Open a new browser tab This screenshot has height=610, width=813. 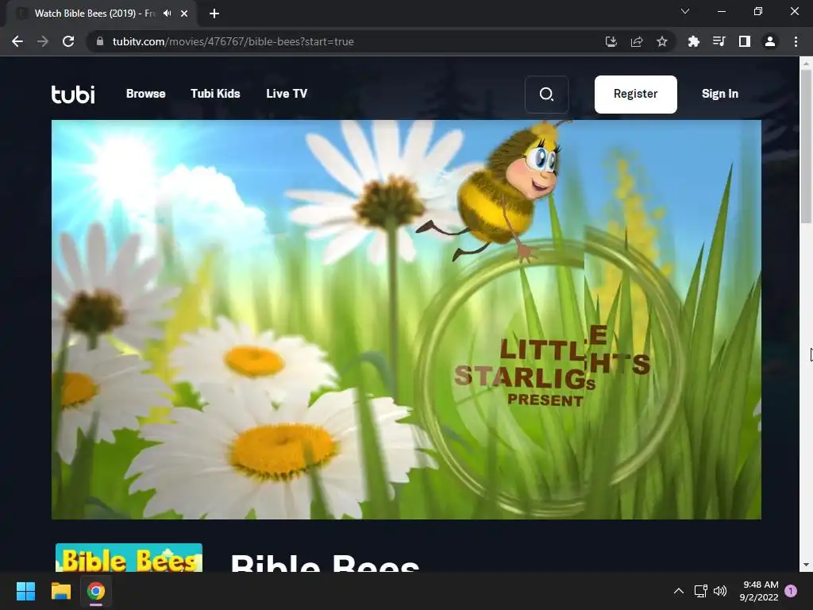(x=214, y=14)
